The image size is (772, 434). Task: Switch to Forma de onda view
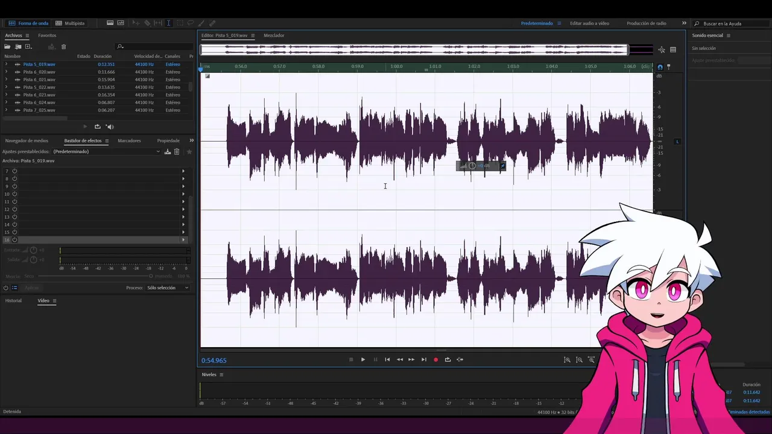(x=28, y=23)
